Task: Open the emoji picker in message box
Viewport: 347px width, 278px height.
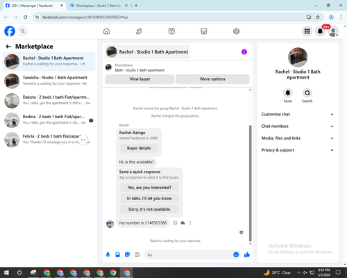Action: [236, 255]
